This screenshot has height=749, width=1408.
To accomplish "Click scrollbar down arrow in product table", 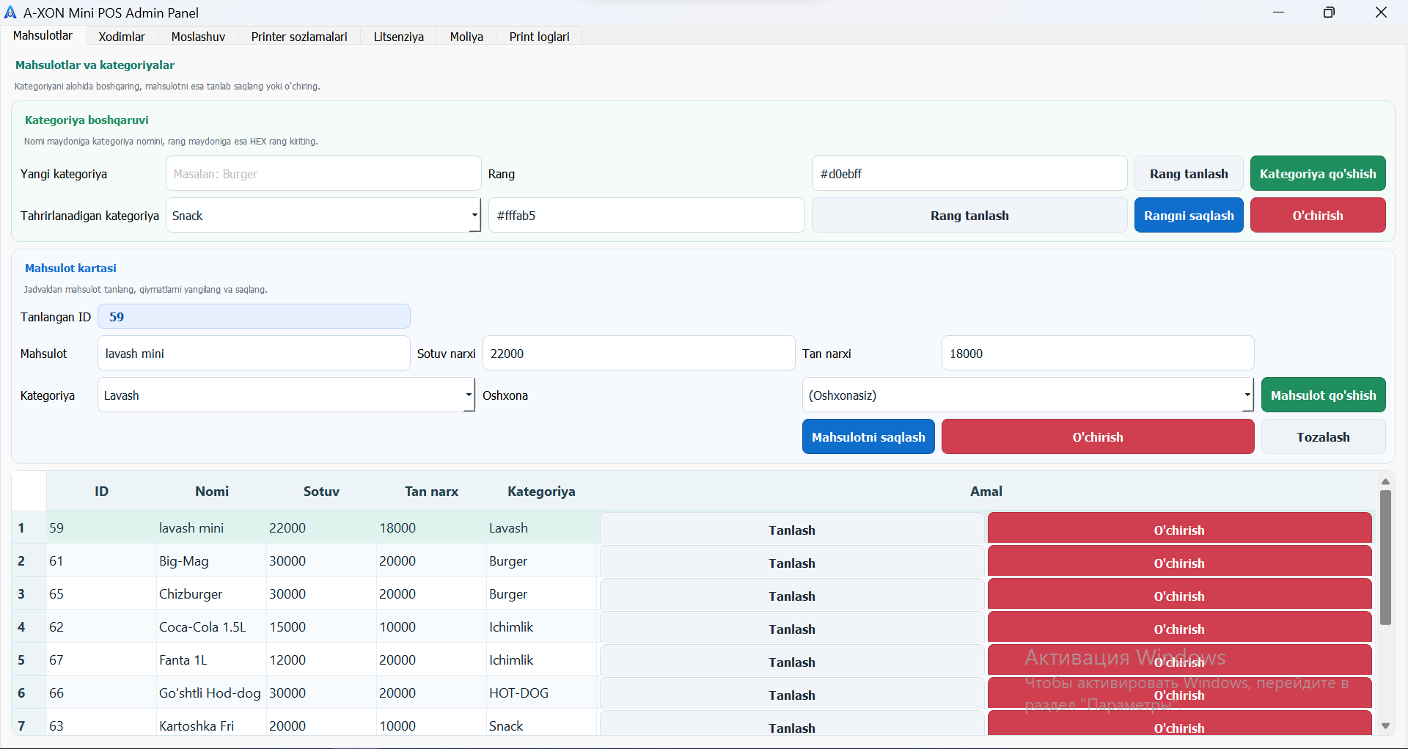I will tap(1385, 726).
